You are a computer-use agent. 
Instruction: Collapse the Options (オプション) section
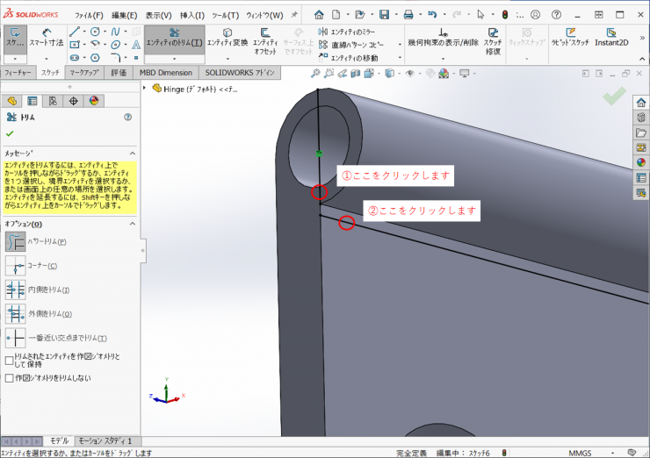pos(132,224)
